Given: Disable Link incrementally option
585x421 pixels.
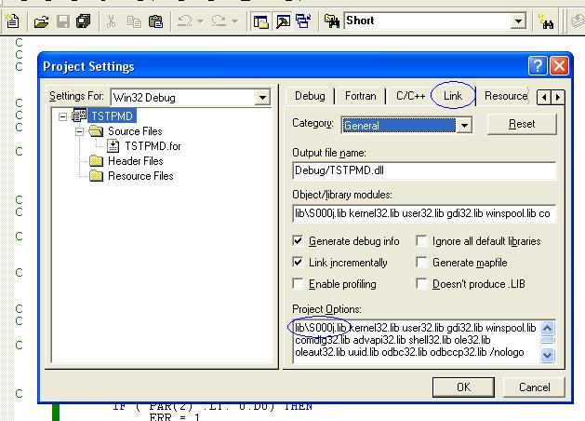Looking at the screenshot, I should tap(299, 263).
